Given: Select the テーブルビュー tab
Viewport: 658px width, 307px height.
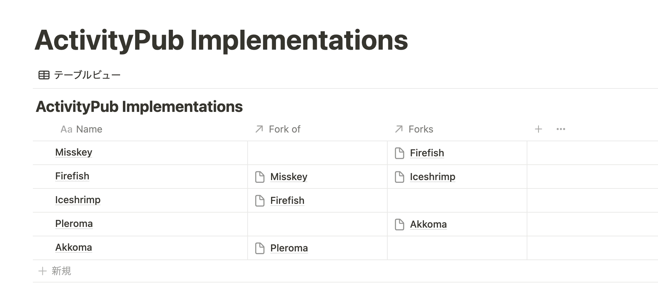Looking at the screenshot, I should (x=80, y=75).
